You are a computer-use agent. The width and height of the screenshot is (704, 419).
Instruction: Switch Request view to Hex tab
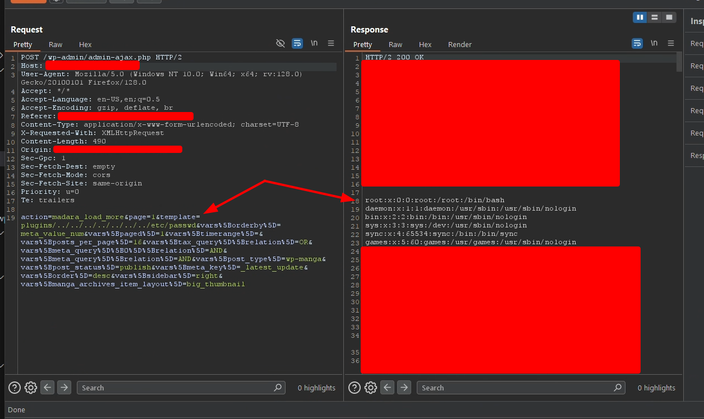tap(85, 44)
